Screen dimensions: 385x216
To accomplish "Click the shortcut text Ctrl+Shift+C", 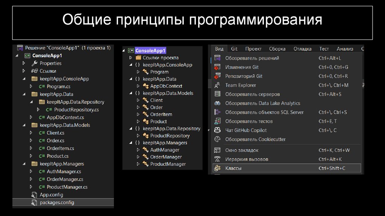I will (332, 168).
